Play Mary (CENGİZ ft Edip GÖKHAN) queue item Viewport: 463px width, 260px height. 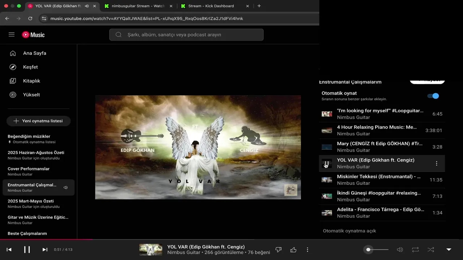pyautogui.click(x=382, y=147)
